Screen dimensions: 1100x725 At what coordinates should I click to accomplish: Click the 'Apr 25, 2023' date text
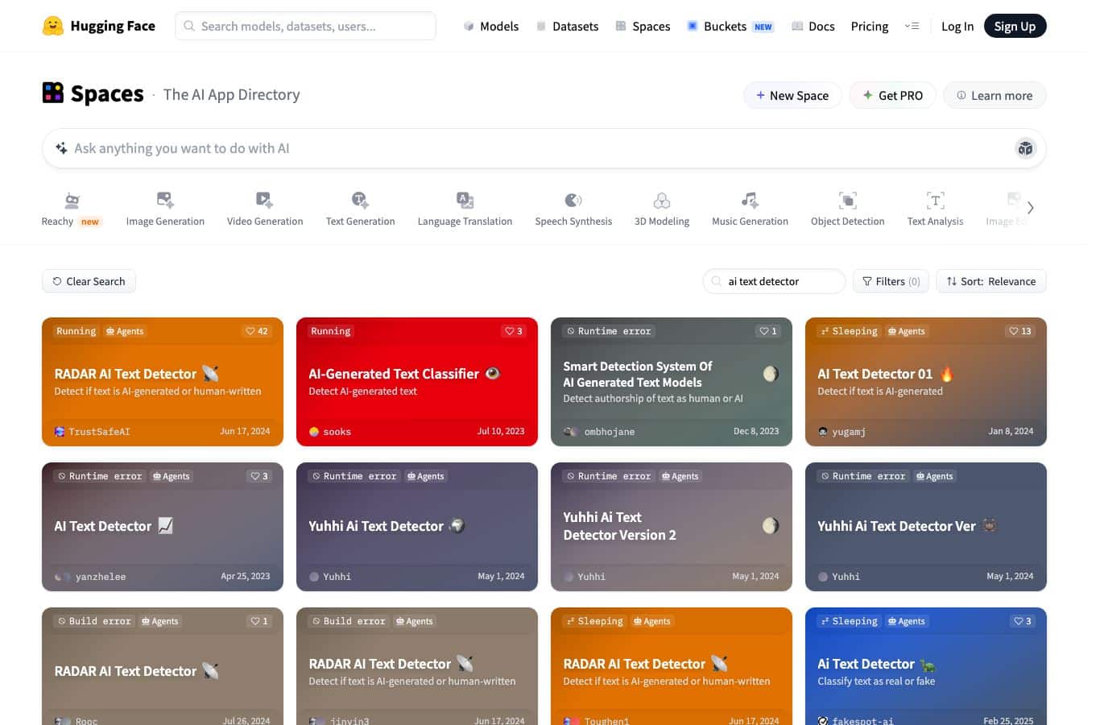(x=246, y=576)
